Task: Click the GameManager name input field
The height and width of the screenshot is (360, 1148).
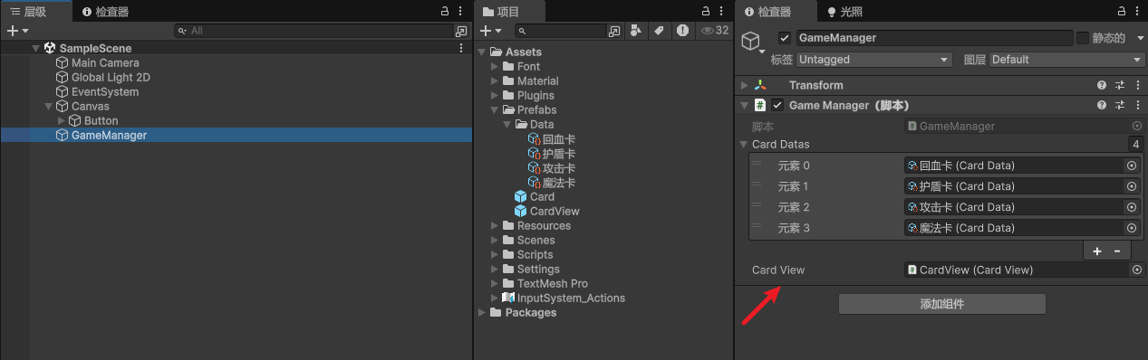Action: pos(934,38)
